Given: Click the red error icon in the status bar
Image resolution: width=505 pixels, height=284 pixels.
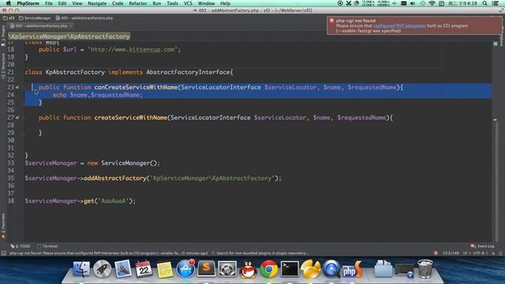Looking at the screenshot, I should click(x=436, y=253).
